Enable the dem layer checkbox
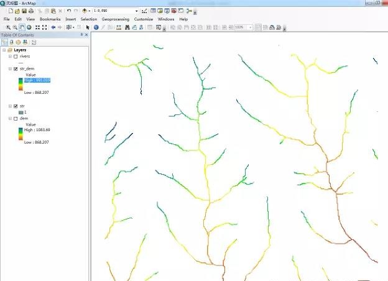Image resolution: width=388 pixels, height=281 pixels. pyautogui.click(x=16, y=119)
